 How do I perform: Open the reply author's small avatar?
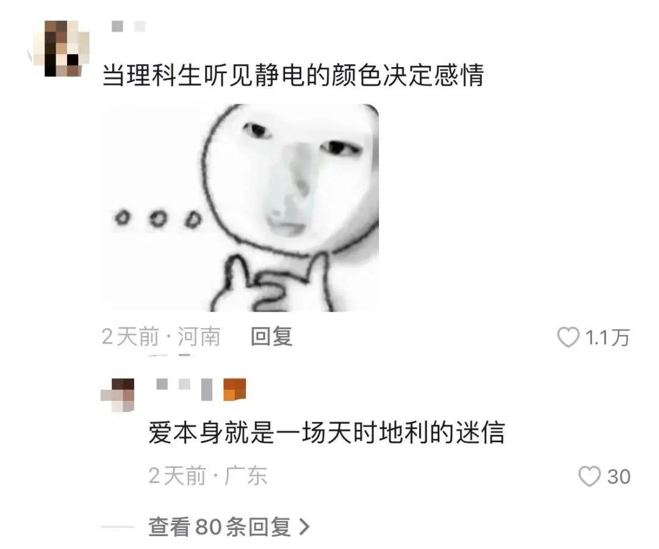click(118, 395)
